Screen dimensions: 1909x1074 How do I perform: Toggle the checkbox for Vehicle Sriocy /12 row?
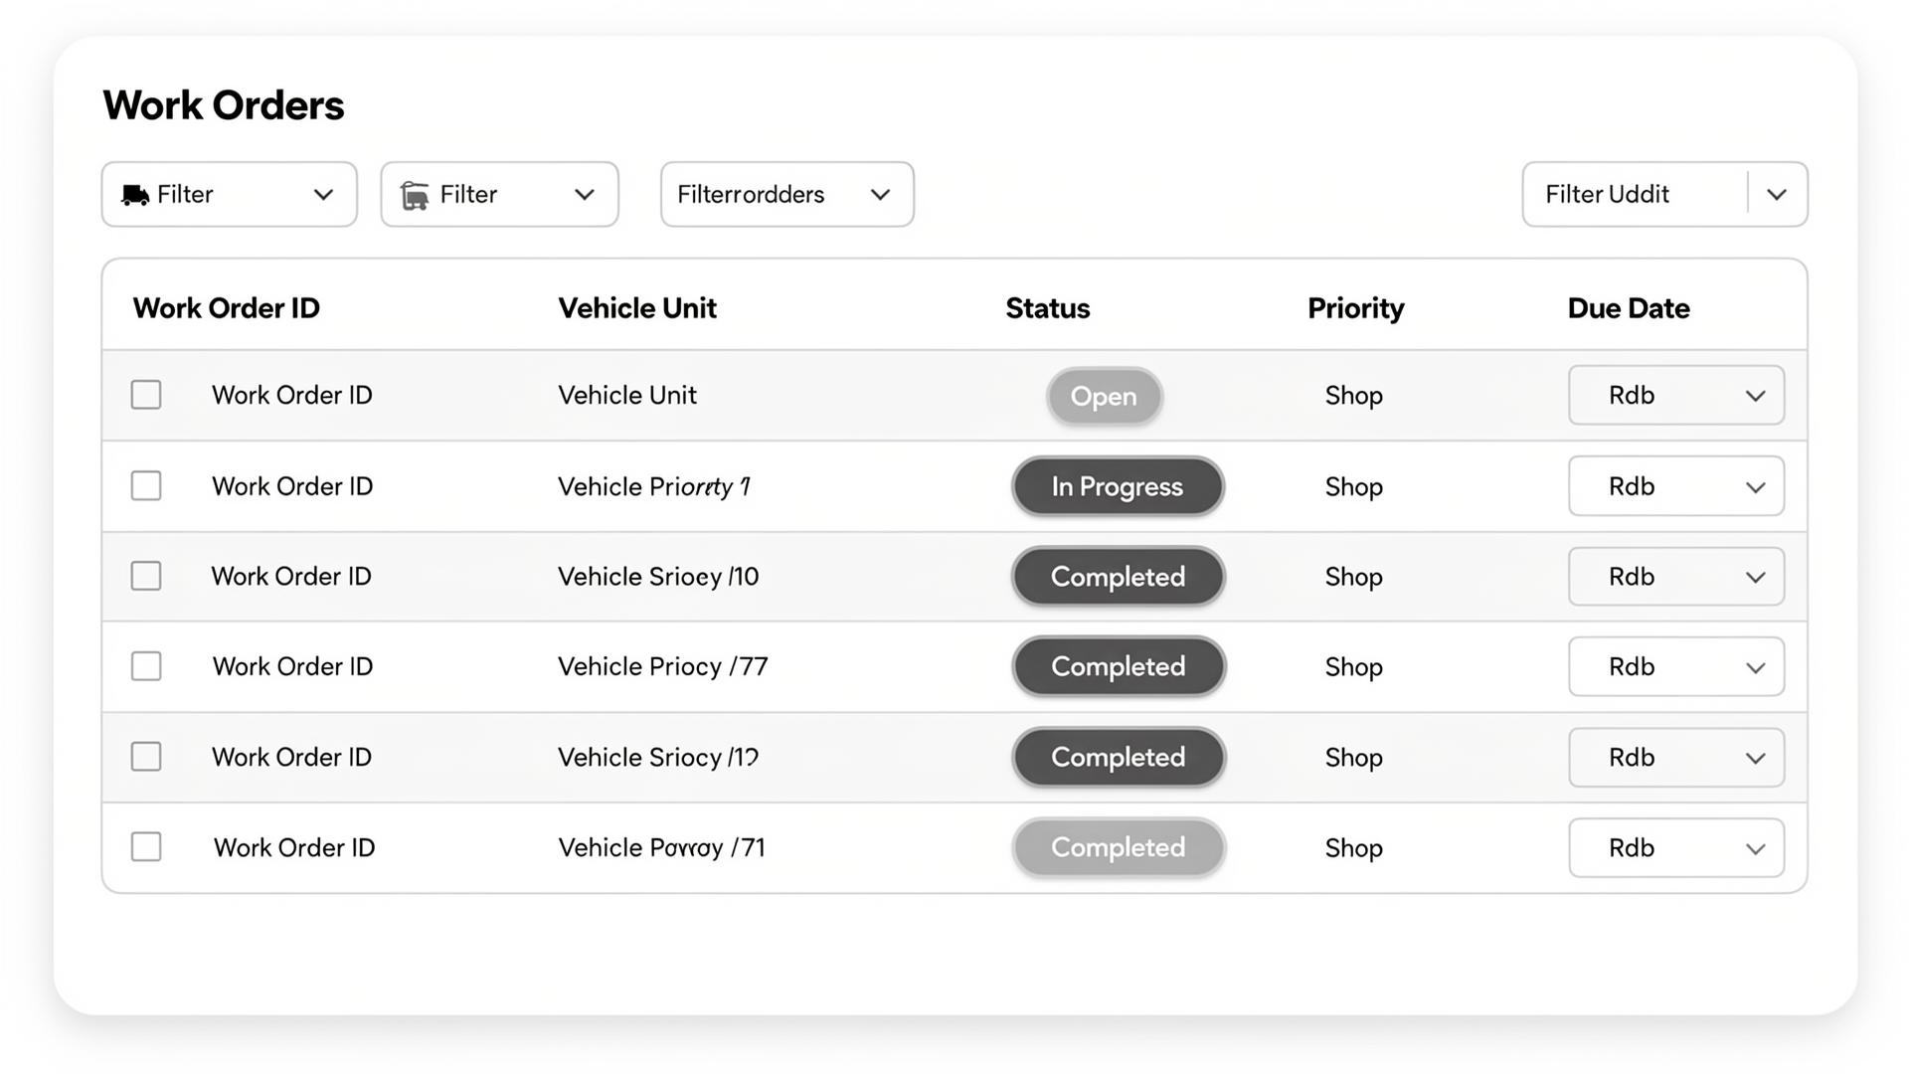(146, 757)
